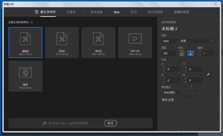Expand the chevron above the color mode dropdown
The height and width of the screenshot is (136, 223).
191,86
